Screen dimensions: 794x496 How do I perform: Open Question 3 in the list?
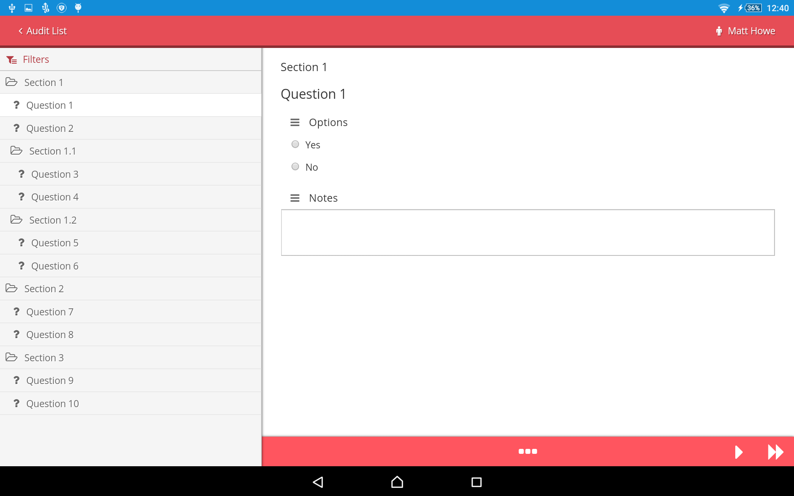[131, 174]
